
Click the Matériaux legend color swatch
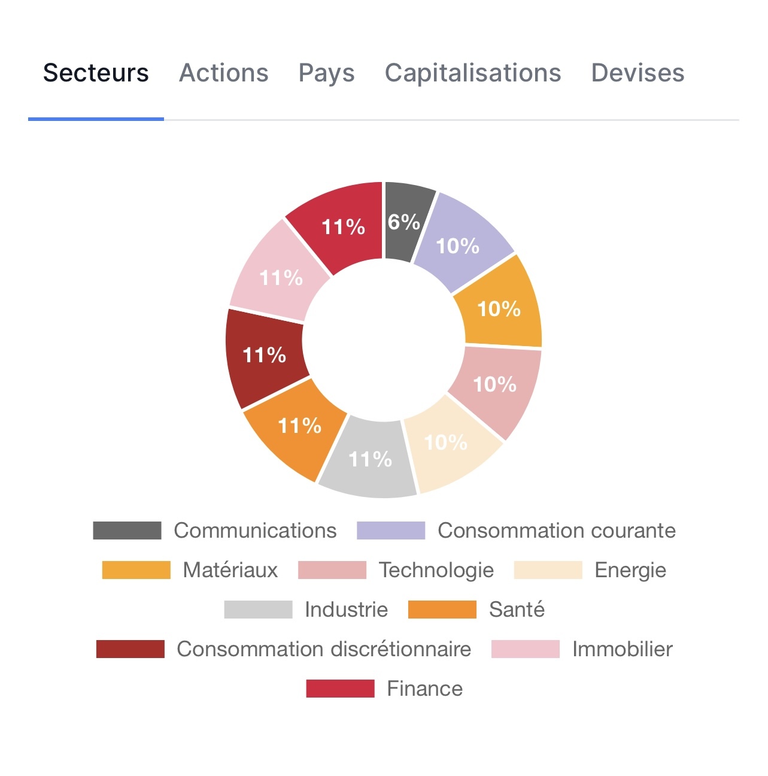coord(136,570)
